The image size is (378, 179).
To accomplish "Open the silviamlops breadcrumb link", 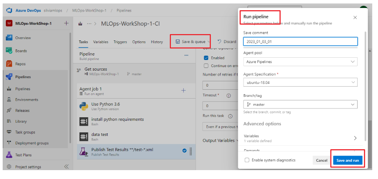I will click(53, 11).
